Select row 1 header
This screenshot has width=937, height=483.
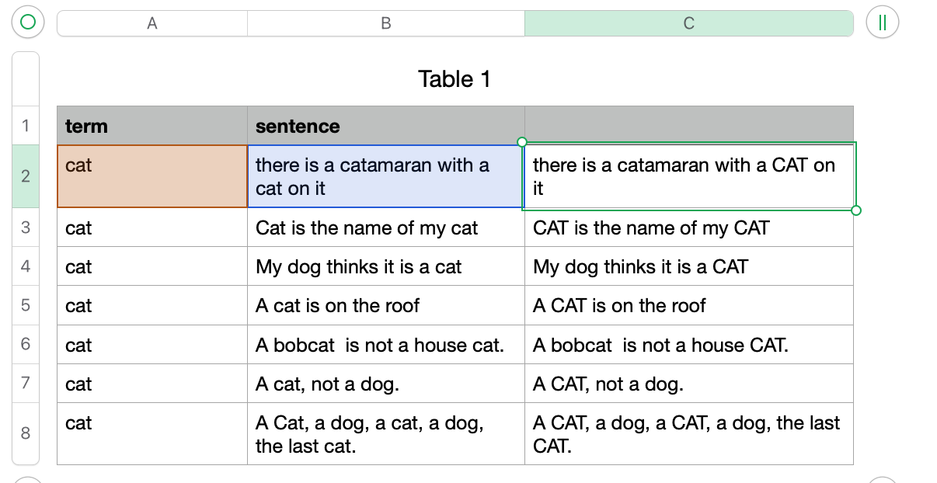pyautogui.click(x=26, y=125)
